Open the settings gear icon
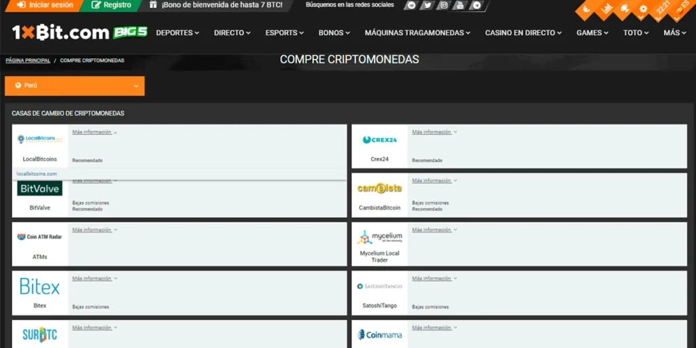This screenshot has height=348, width=696. point(643,9)
